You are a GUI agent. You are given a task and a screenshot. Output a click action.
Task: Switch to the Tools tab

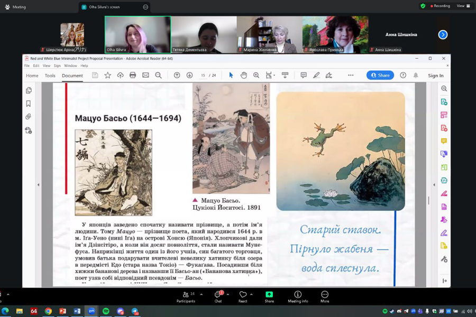(50, 76)
